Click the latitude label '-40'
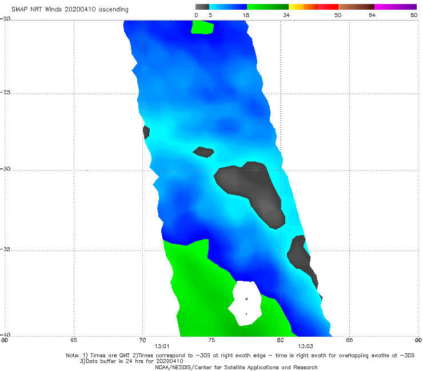Image resolution: width=423 pixels, height=371 pixels. coord(5,334)
